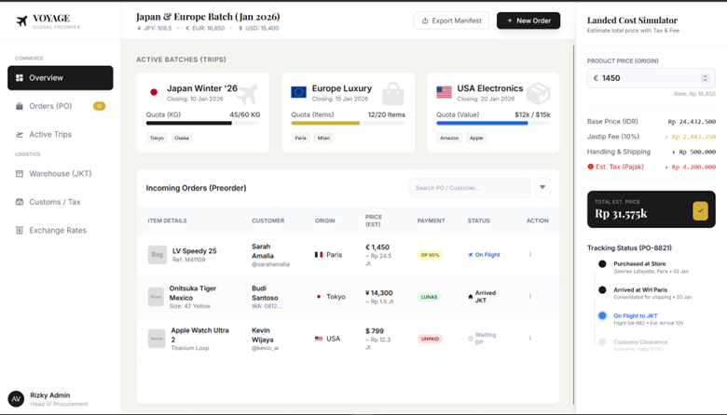Viewport: 727px width, 415px height.
Task: Open action menu for LV Speedy 25
Action: point(530,254)
